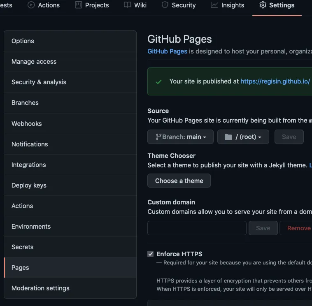The image size is (312, 306).
Task: Click the Security shield icon
Action: pyautogui.click(x=165, y=5)
